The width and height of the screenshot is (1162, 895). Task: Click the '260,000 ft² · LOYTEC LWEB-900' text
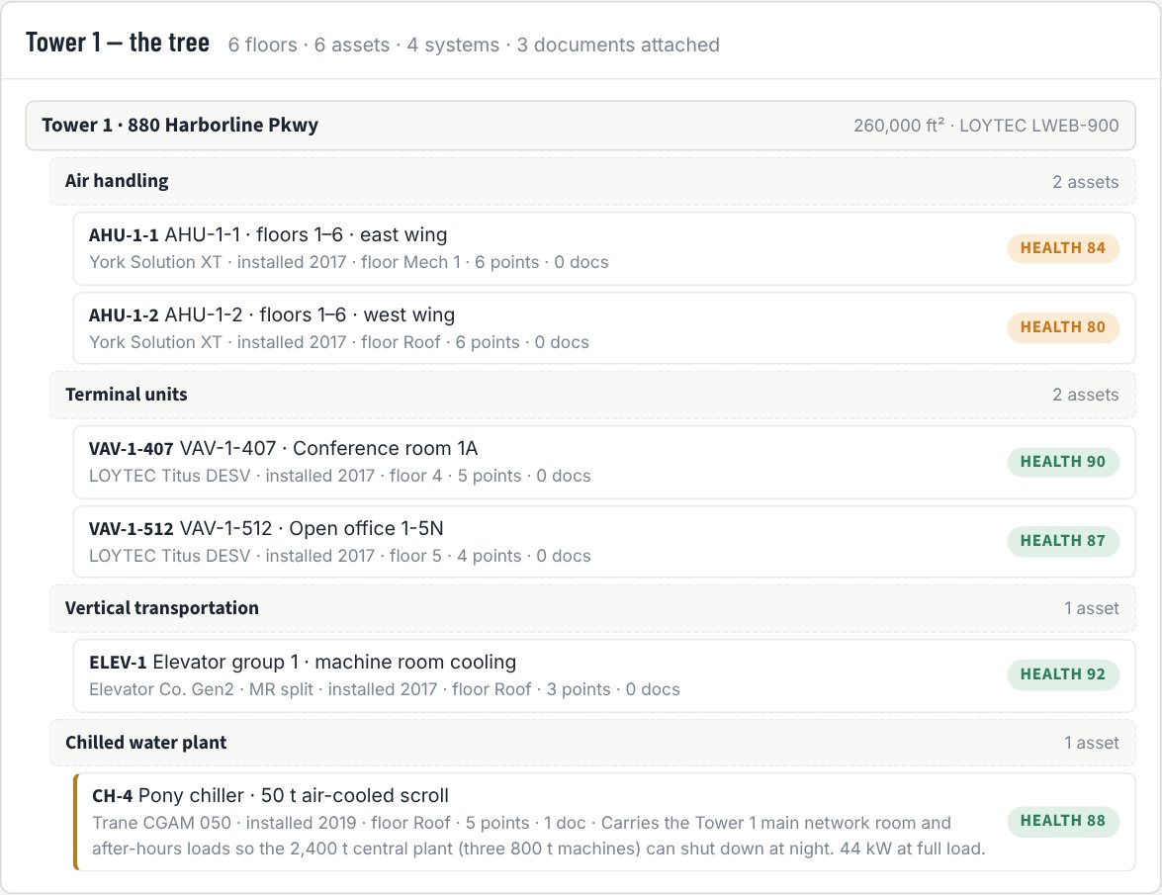coord(986,126)
